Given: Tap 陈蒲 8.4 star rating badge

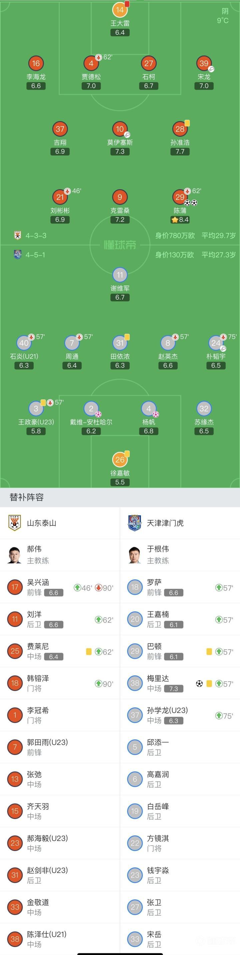Looking at the screenshot, I should (180, 219).
